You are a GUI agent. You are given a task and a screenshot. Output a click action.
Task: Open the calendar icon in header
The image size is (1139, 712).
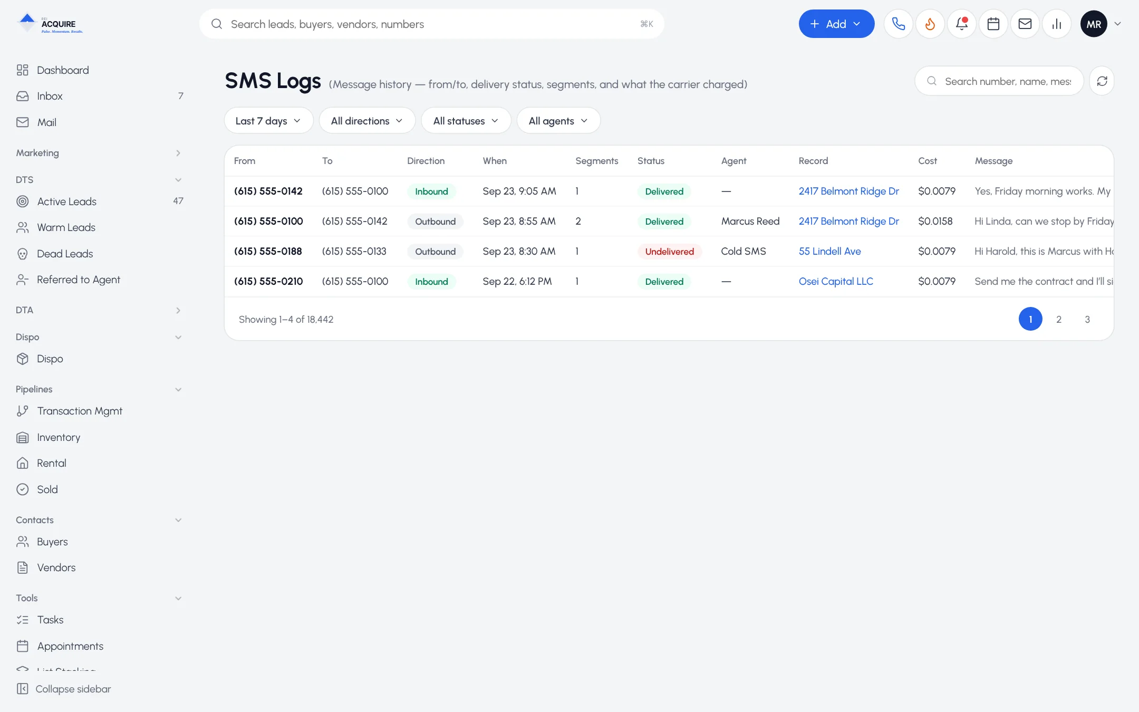993,24
